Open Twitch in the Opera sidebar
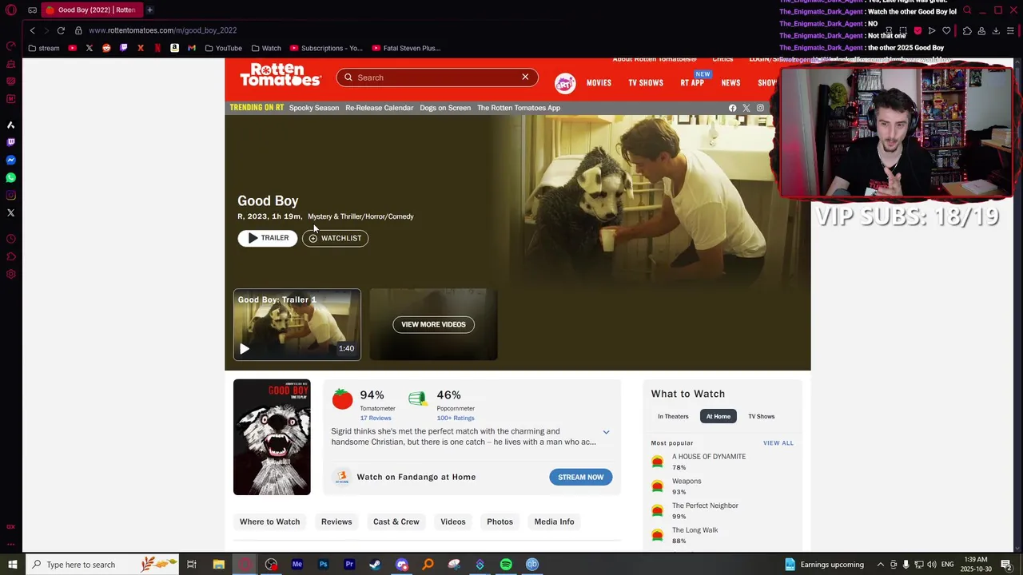This screenshot has width=1023, height=575. coord(11,142)
